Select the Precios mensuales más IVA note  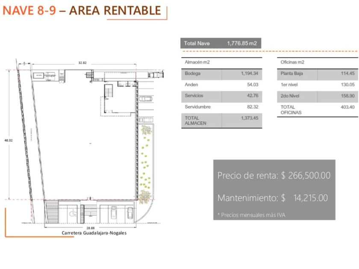(251, 215)
